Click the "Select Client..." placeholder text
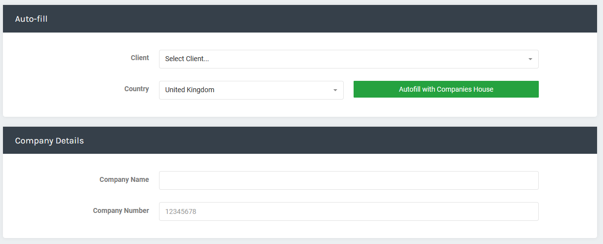The height and width of the screenshot is (244, 603). click(187, 59)
